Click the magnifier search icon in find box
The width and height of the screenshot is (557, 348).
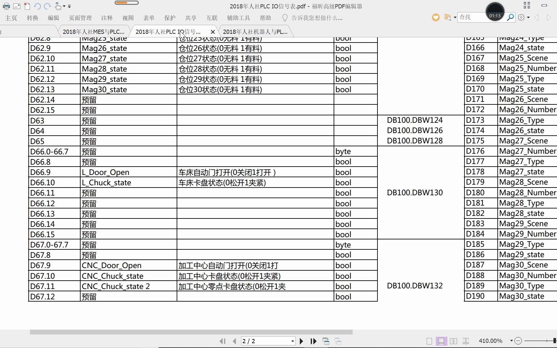tap(510, 17)
